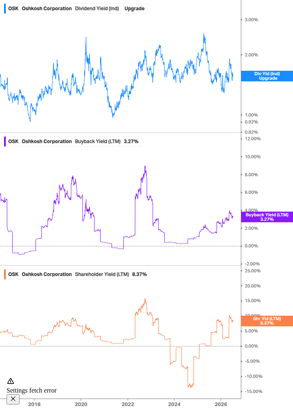This screenshot has width=293, height=411.
Task: Click the -2.00% label on buyback yield axis
Action: click(252, 264)
